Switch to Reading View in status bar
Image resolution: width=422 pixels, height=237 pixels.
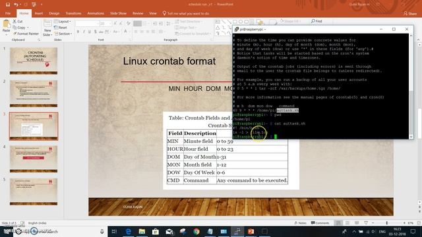tap(357, 223)
